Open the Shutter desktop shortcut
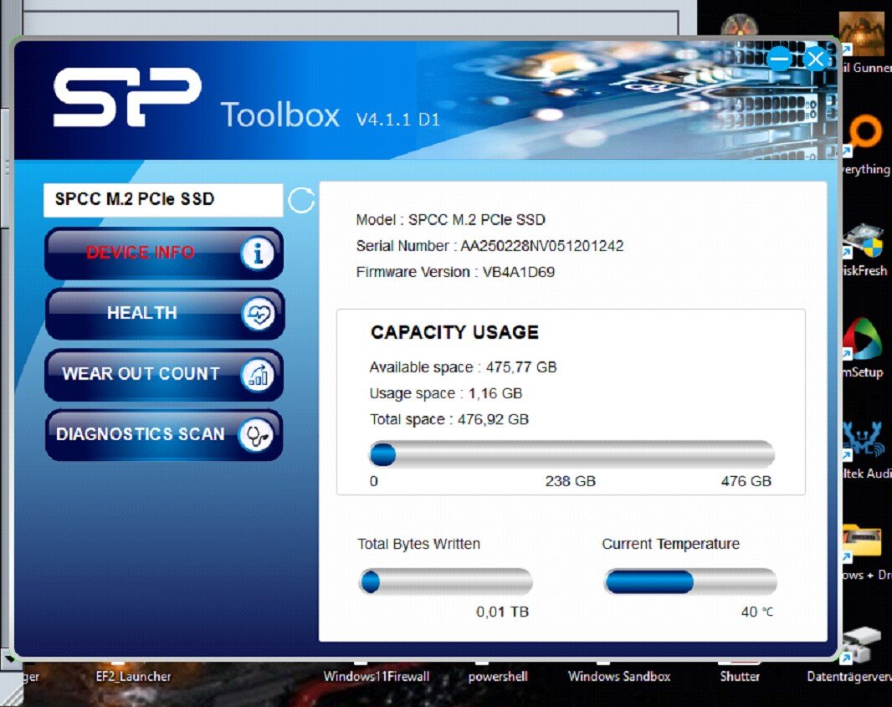The width and height of the screenshot is (892, 707). point(740,676)
